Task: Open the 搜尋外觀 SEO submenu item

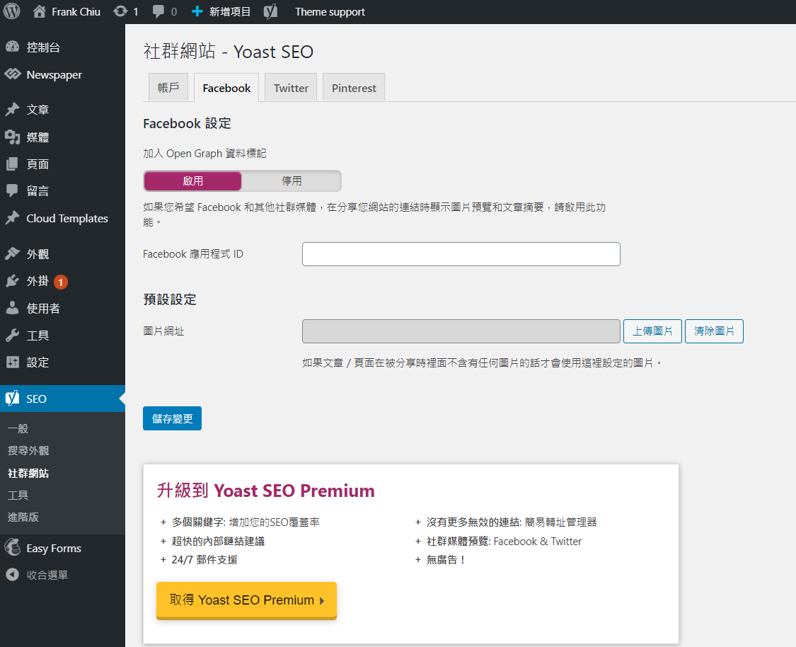Action: click(28, 451)
